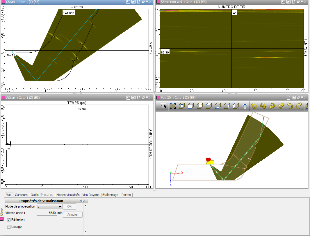The height and width of the screenshot is (236, 310).
Task: Pin the SScan Non Vrai panel
Action: coord(302,2)
